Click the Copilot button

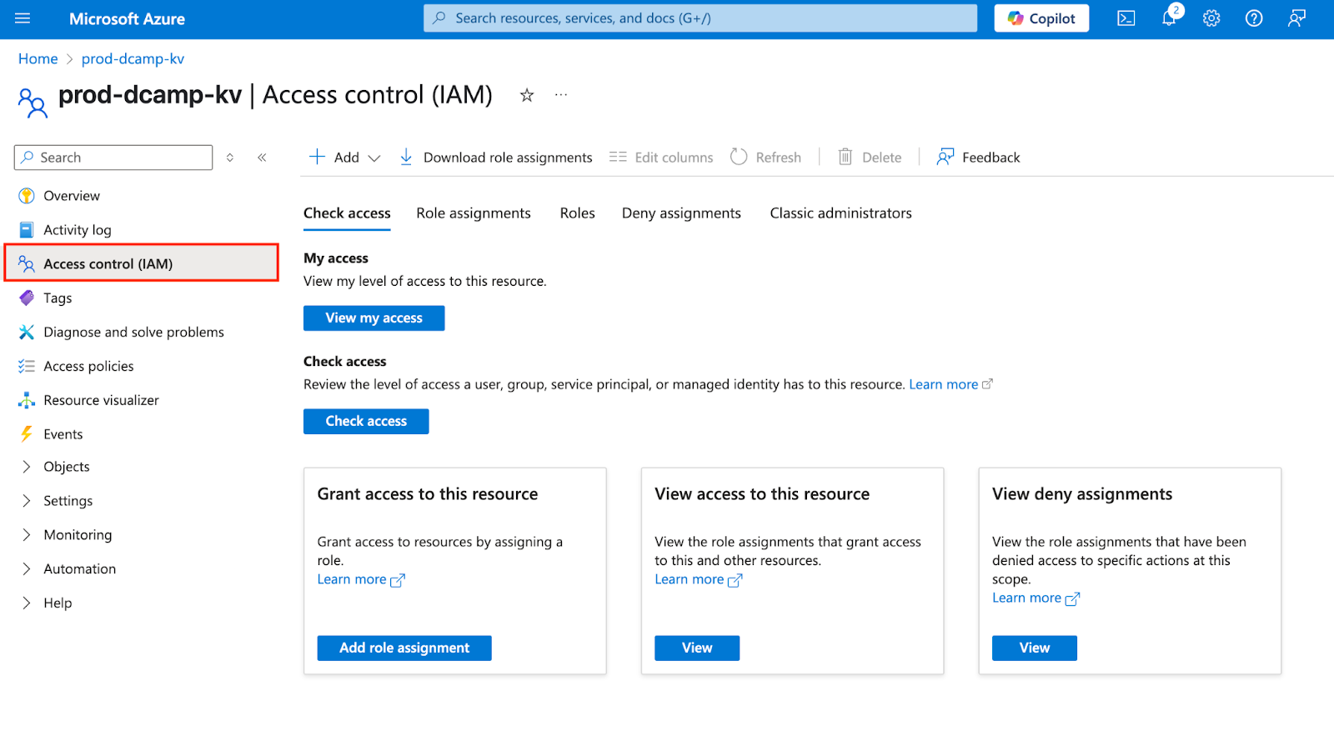[1041, 18]
